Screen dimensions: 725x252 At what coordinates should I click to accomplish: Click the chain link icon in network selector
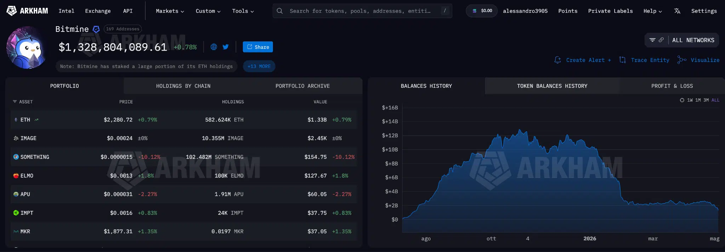click(661, 40)
